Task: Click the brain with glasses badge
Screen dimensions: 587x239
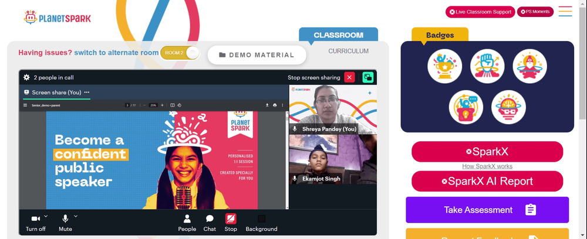Action: tap(508, 107)
